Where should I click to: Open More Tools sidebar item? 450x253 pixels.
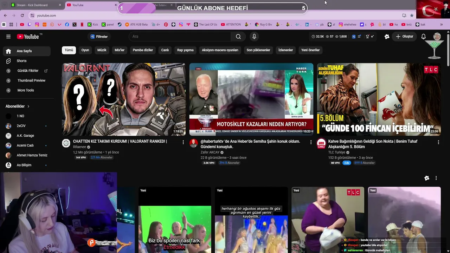point(27,90)
